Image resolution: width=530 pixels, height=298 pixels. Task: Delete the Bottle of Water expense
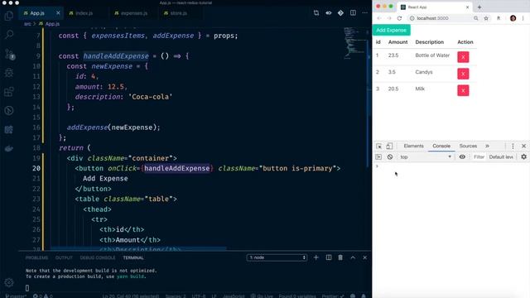(463, 57)
